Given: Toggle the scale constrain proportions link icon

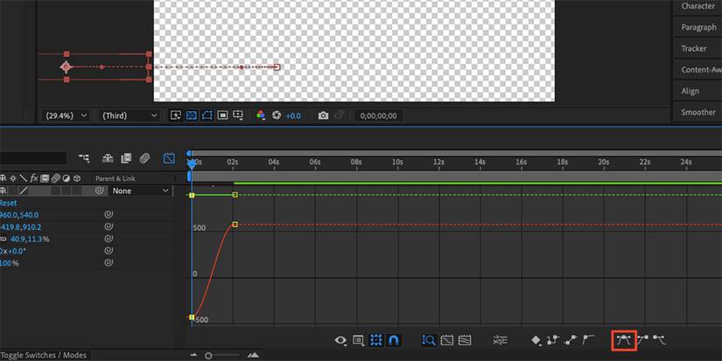Looking at the screenshot, I should [x=4, y=240].
